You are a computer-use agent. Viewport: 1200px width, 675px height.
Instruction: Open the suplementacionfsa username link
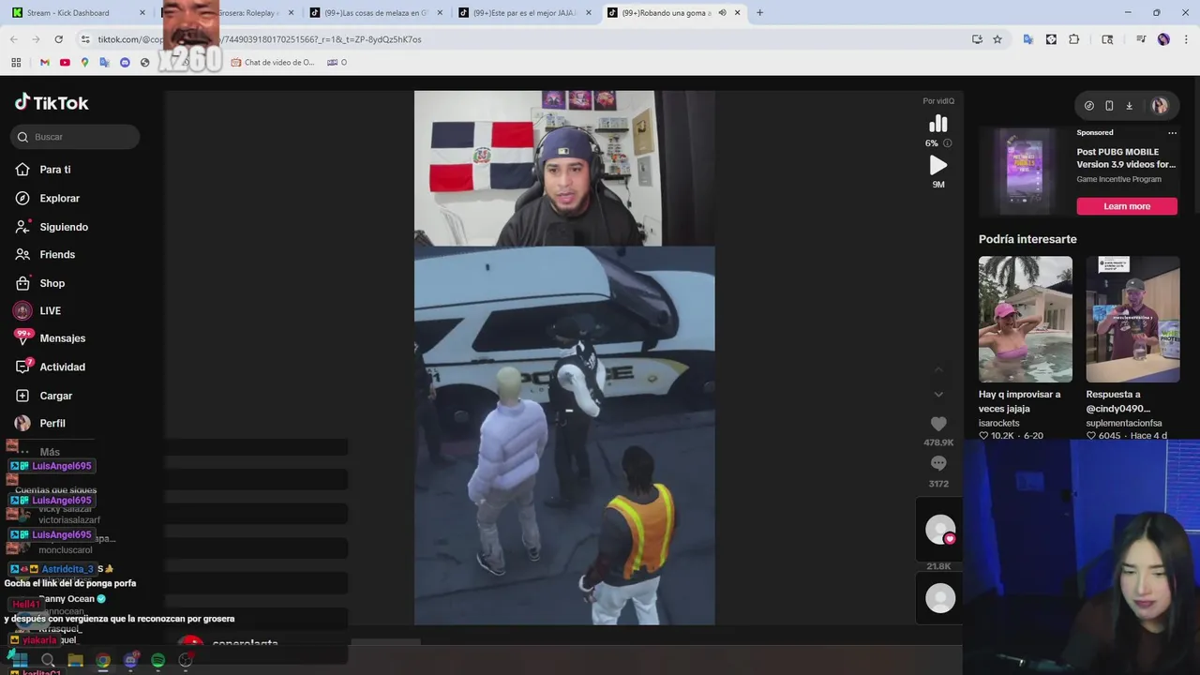pos(1123,424)
